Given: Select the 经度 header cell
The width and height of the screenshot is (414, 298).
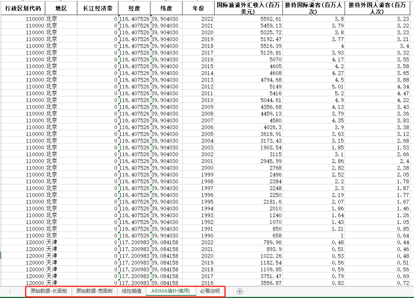Looking at the screenshot, I should pyautogui.click(x=134, y=8).
